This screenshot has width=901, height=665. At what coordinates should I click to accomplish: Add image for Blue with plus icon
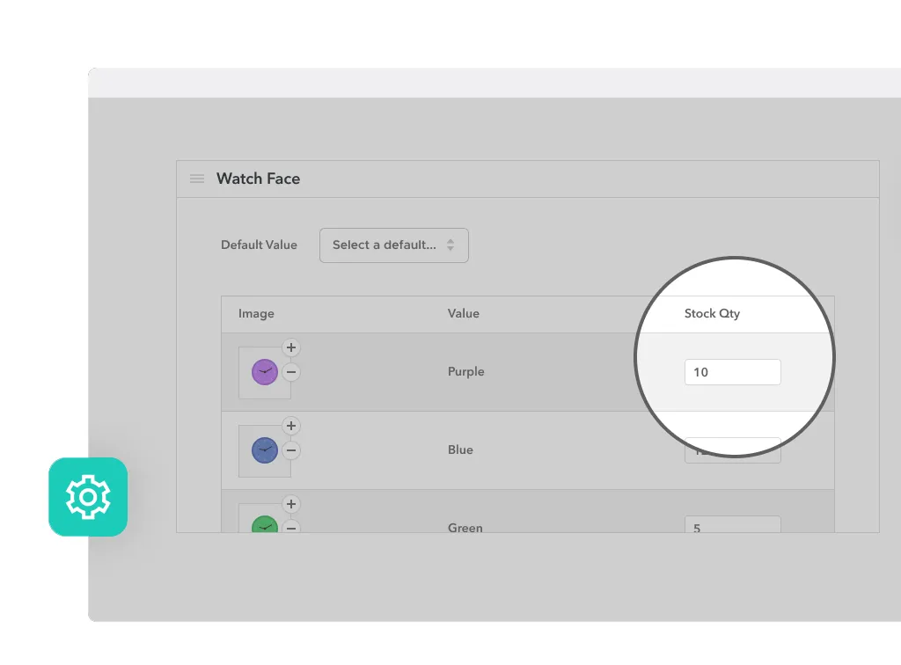coord(291,426)
